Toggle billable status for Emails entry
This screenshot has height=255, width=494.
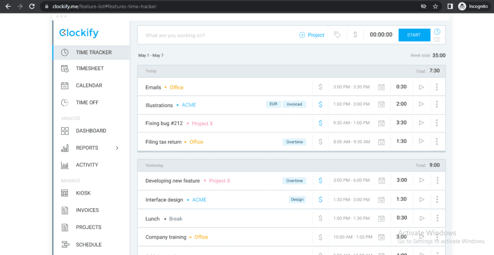(x=320, y=87)
